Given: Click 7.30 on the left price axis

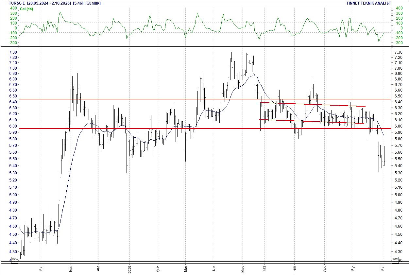Looking at the screenshot, I should tap(13, 52).
